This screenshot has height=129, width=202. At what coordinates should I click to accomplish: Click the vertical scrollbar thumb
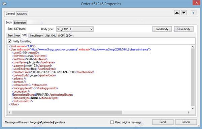coord(193,77)
